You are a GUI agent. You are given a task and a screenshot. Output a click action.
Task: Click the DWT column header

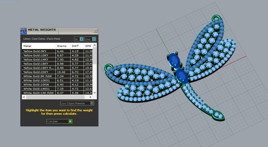click(77, 46)
